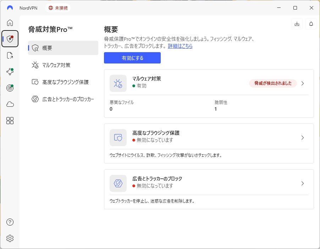Expand the 広告とトラッカーのブロック chevron
The image size is (320, 249).
tap(302, 183)
